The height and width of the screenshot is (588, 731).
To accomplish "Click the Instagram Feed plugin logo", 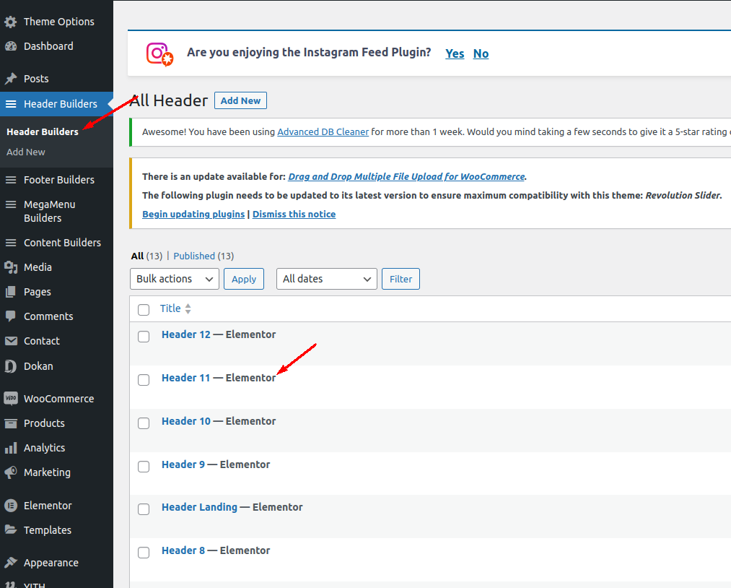I will click(x=160, y=54).
